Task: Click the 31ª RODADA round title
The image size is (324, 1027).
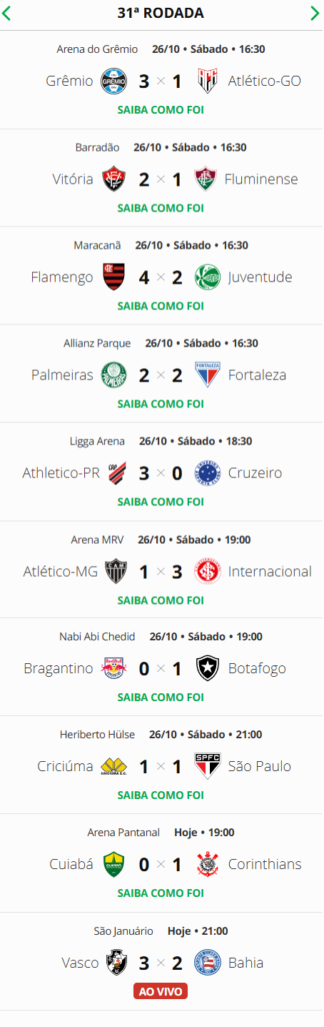Action: click(x=161, y=13)
